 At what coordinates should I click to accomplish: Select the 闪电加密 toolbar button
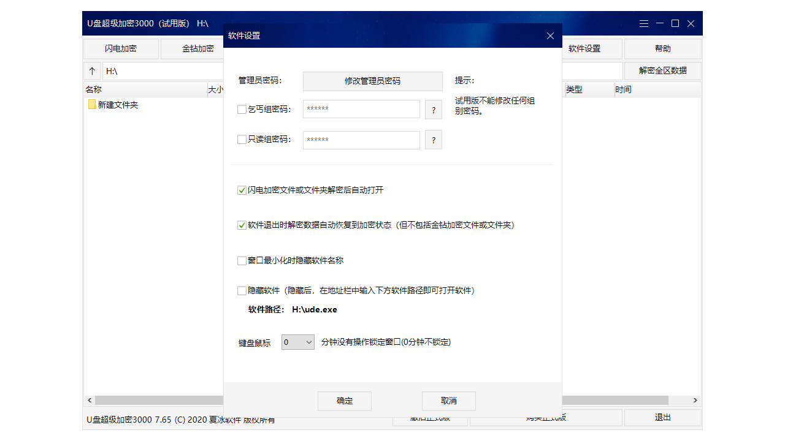[121, 48]
